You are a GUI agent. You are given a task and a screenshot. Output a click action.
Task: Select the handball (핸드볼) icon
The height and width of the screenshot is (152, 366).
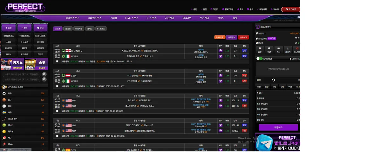tap(4, 131)
